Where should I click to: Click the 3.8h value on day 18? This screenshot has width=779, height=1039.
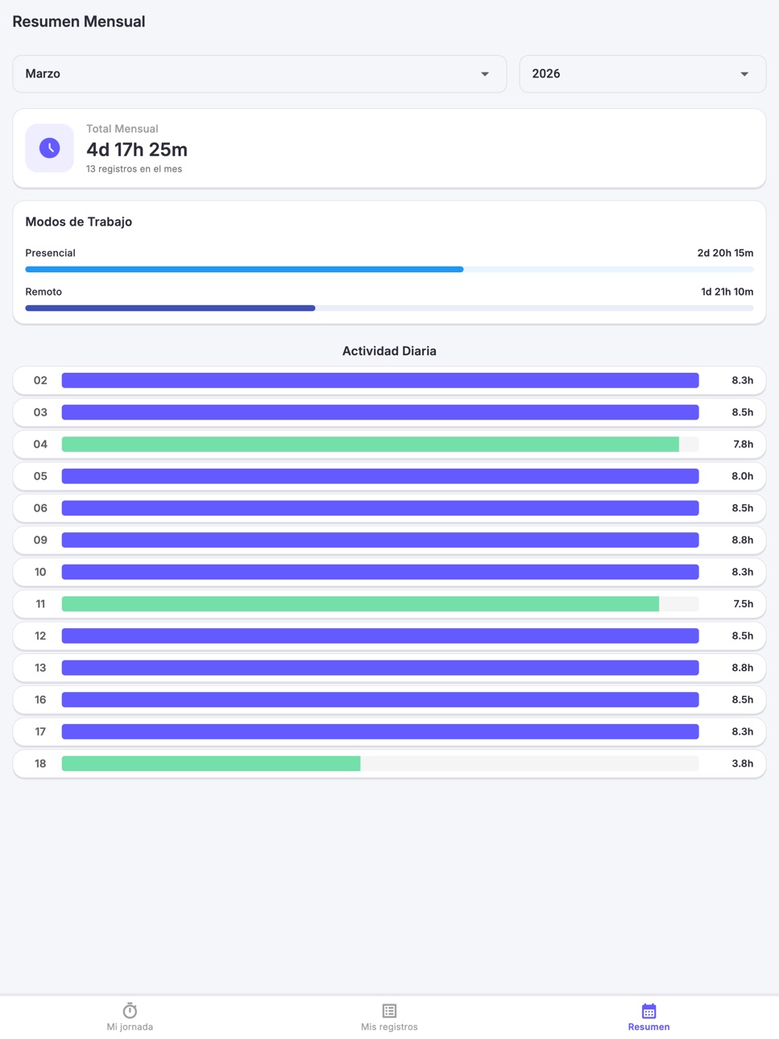(743, 764)
